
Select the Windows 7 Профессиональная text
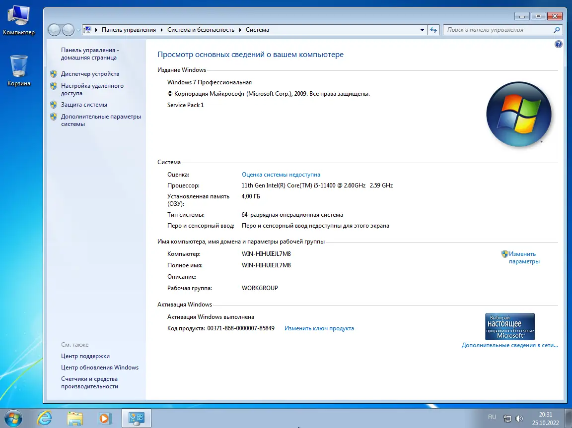(x=210, y=82)
